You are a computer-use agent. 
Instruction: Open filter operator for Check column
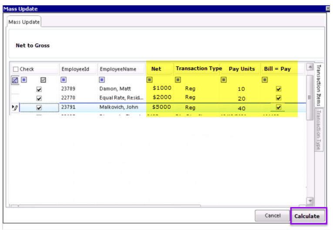click(x=24, y=80)
